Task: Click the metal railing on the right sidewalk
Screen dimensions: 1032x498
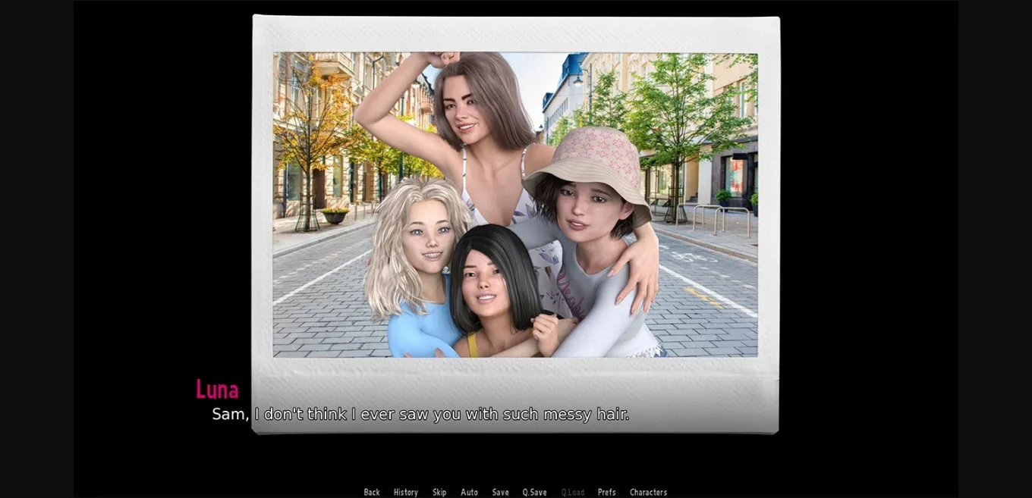Action: 721,216
